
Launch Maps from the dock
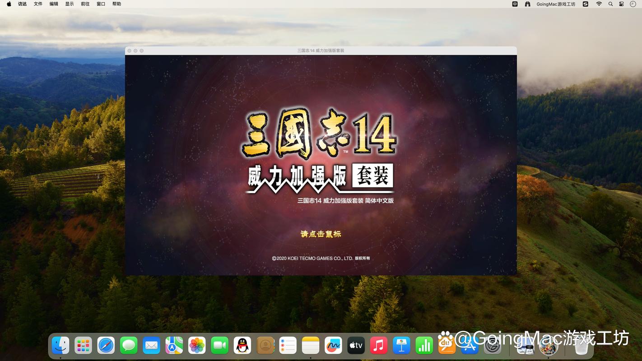point(174,346)
